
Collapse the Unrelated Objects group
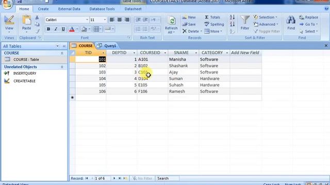click(62, 67)
